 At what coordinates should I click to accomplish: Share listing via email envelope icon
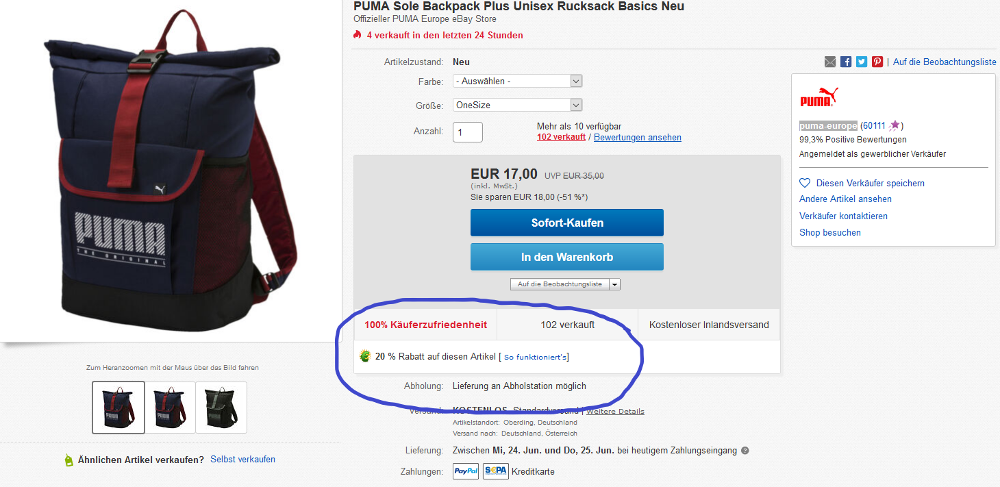830,62
